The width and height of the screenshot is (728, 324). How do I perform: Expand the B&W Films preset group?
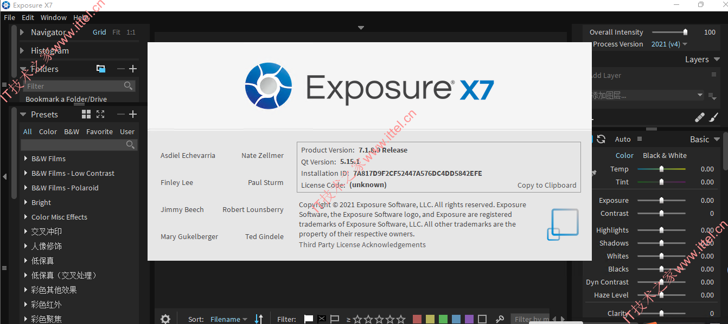point(25,158)
